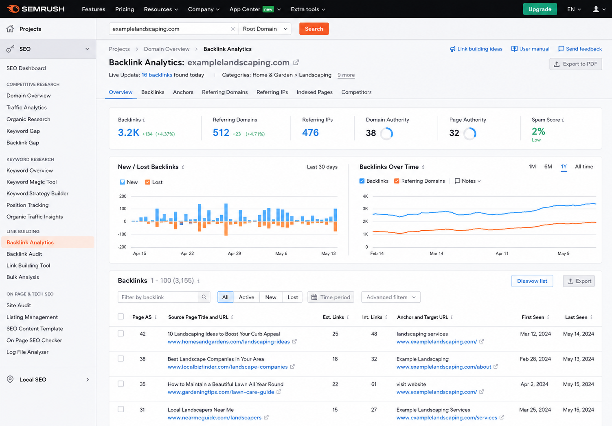Open the Disavow list button
Image resolution: width=612 pixels, height=426 pixels.
[532, 281]
